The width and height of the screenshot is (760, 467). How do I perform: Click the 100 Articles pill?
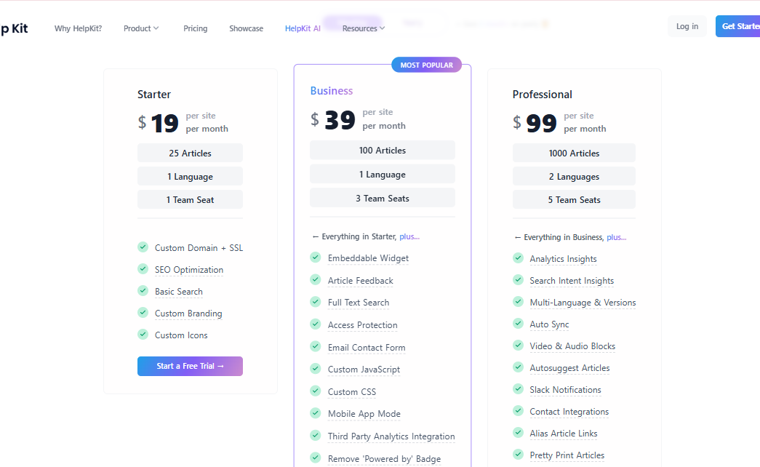click(383, 151)
